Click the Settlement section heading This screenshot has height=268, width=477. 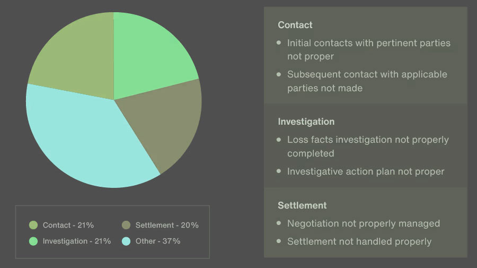(x=302, y=205)
